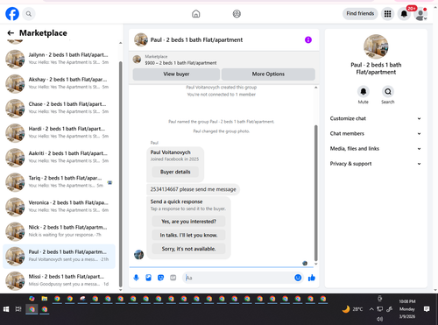Click View buyer button
This screenshot has height=325, width=438.
click(176, 74)
